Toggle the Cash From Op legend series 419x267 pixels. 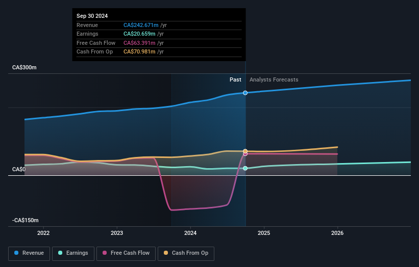(x=186, y=253)
